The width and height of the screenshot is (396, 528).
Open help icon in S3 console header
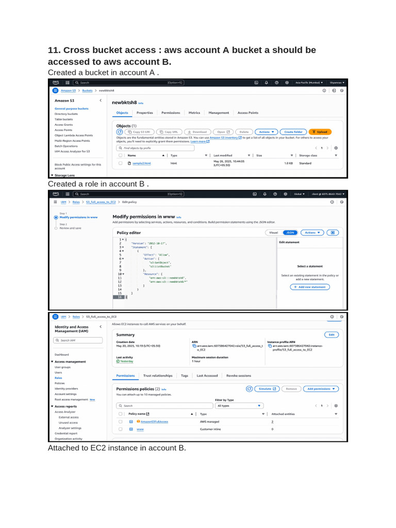point(276,82)
